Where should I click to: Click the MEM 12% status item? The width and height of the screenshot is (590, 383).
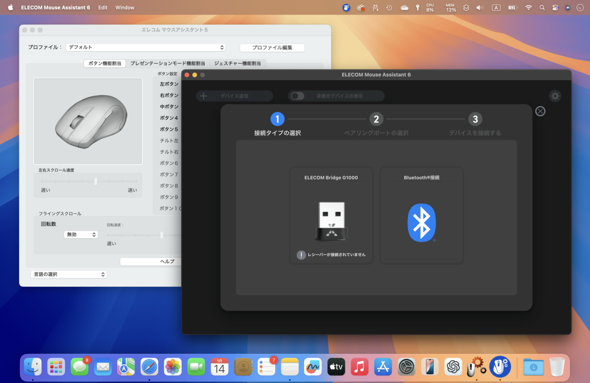click(x=451, y=7)
